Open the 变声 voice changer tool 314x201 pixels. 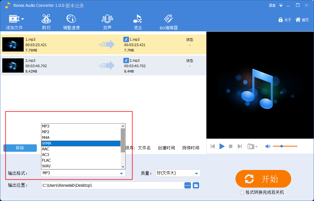pyautogui.click(x=107, y=22)
